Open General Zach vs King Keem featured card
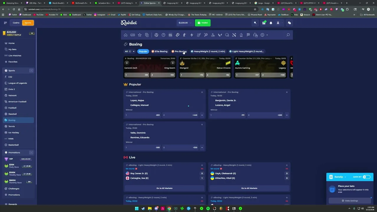Image resolution: width=377 pixels, height=212 pixels. 150,67
